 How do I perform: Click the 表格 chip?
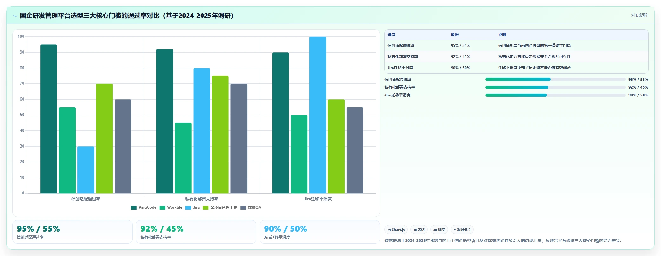click(x=419, y=230)
